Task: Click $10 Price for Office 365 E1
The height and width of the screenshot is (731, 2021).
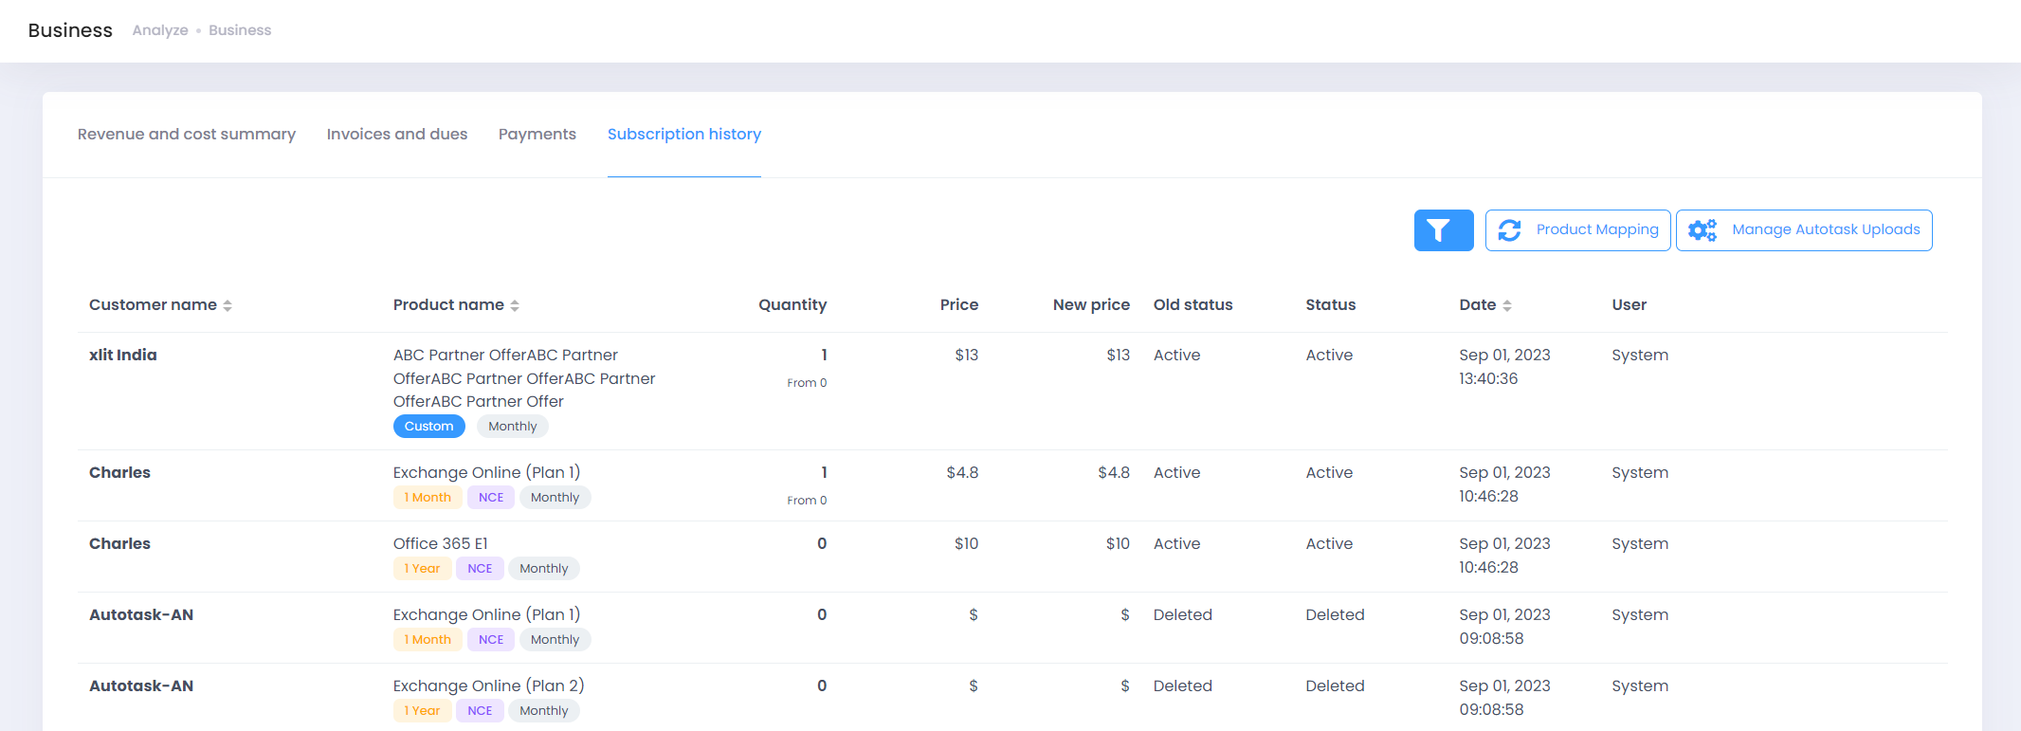Action: point(967,543)
